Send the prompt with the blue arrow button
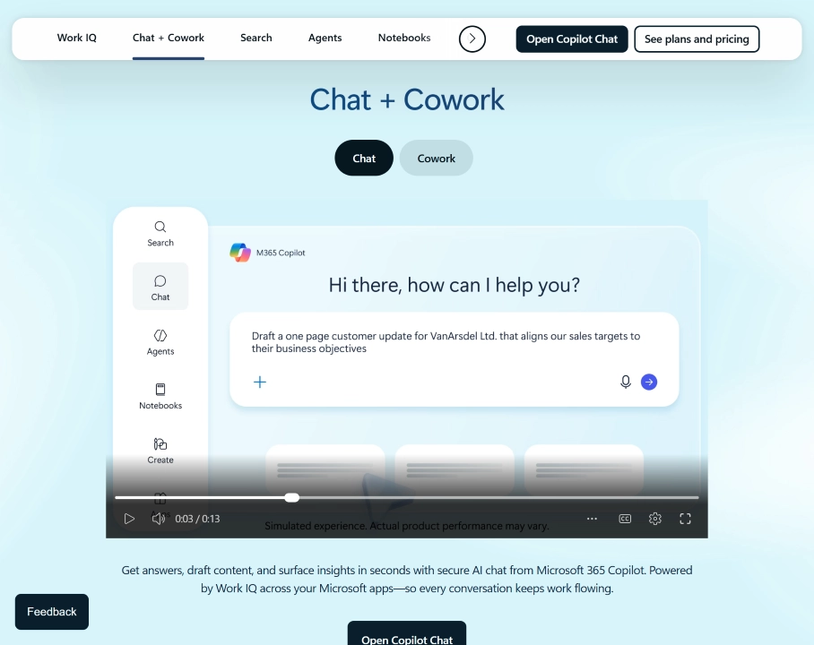Image resolution: width=814 pixels, height=645 pixels. click(x=649, y=382)
